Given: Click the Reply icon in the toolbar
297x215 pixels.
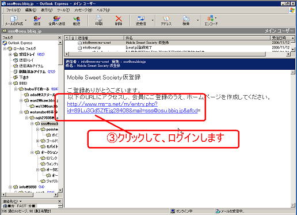Looking at the screenshot, I should 37,20.
